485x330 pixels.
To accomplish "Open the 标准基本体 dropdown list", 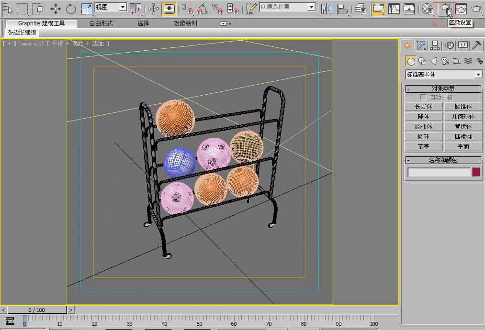I will (478, 74).
